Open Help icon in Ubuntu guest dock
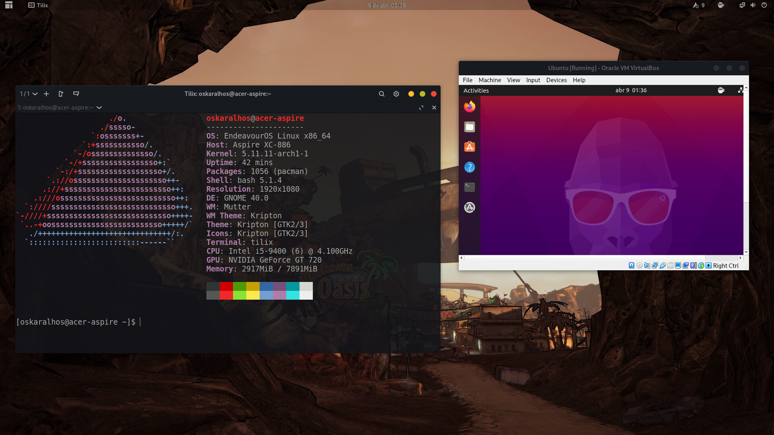 pyautogui.click(x=470, y=167)
